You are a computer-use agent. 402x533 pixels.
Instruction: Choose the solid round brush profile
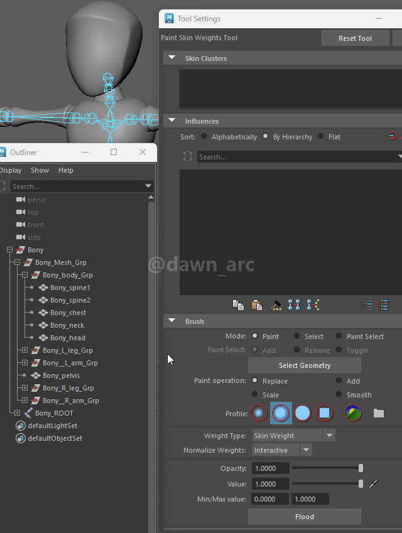click(303, 413)
